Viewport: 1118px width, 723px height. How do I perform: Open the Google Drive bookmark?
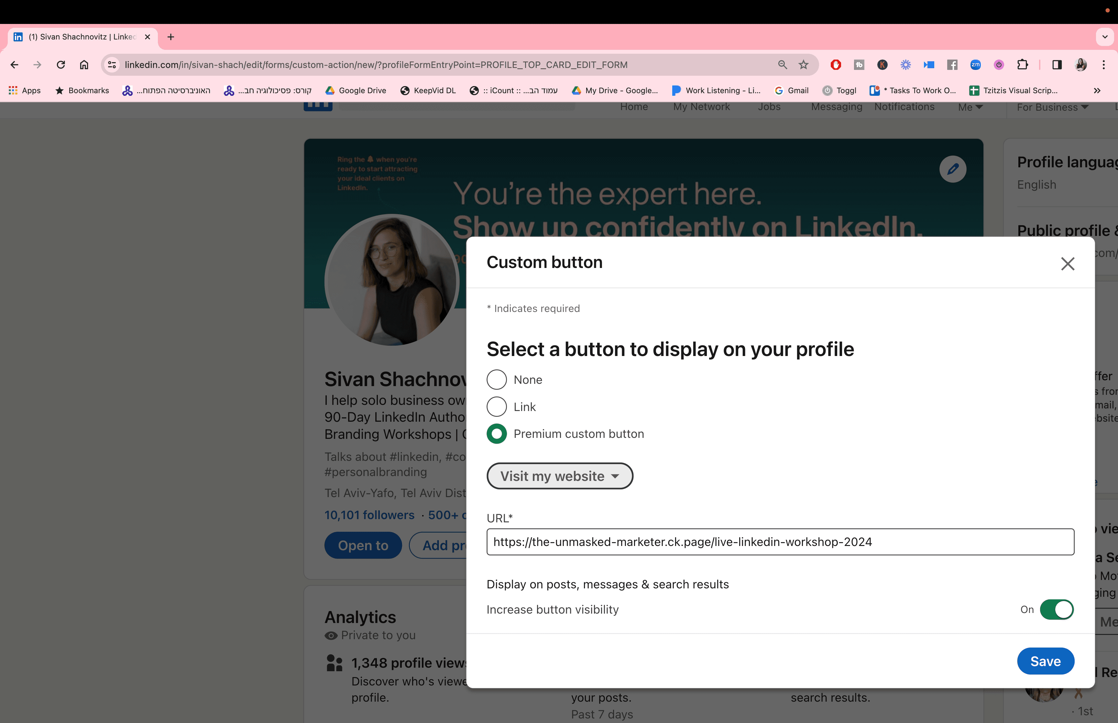point(356,91)
